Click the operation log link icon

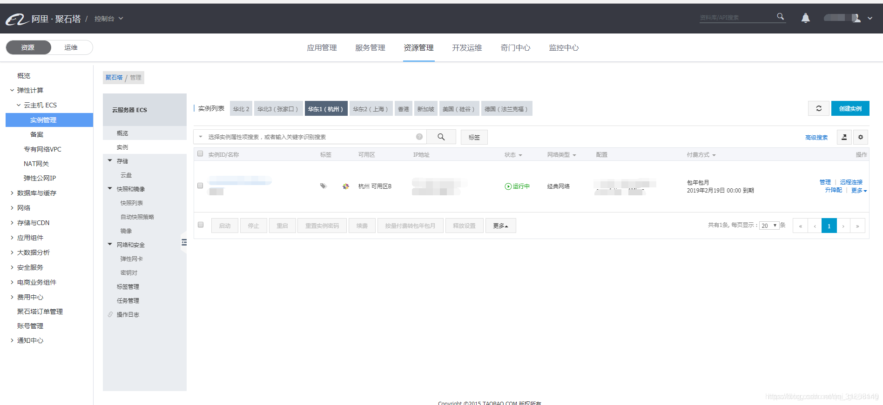[110, 315]
